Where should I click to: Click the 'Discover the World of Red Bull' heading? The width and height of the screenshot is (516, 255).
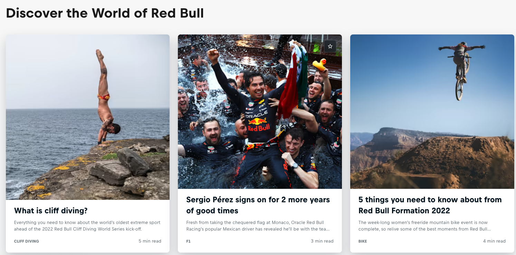[105, 13]
